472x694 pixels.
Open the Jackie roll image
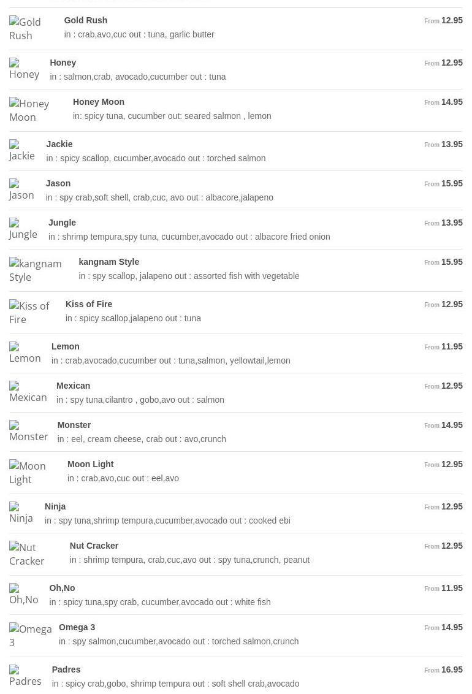(22, 151)
